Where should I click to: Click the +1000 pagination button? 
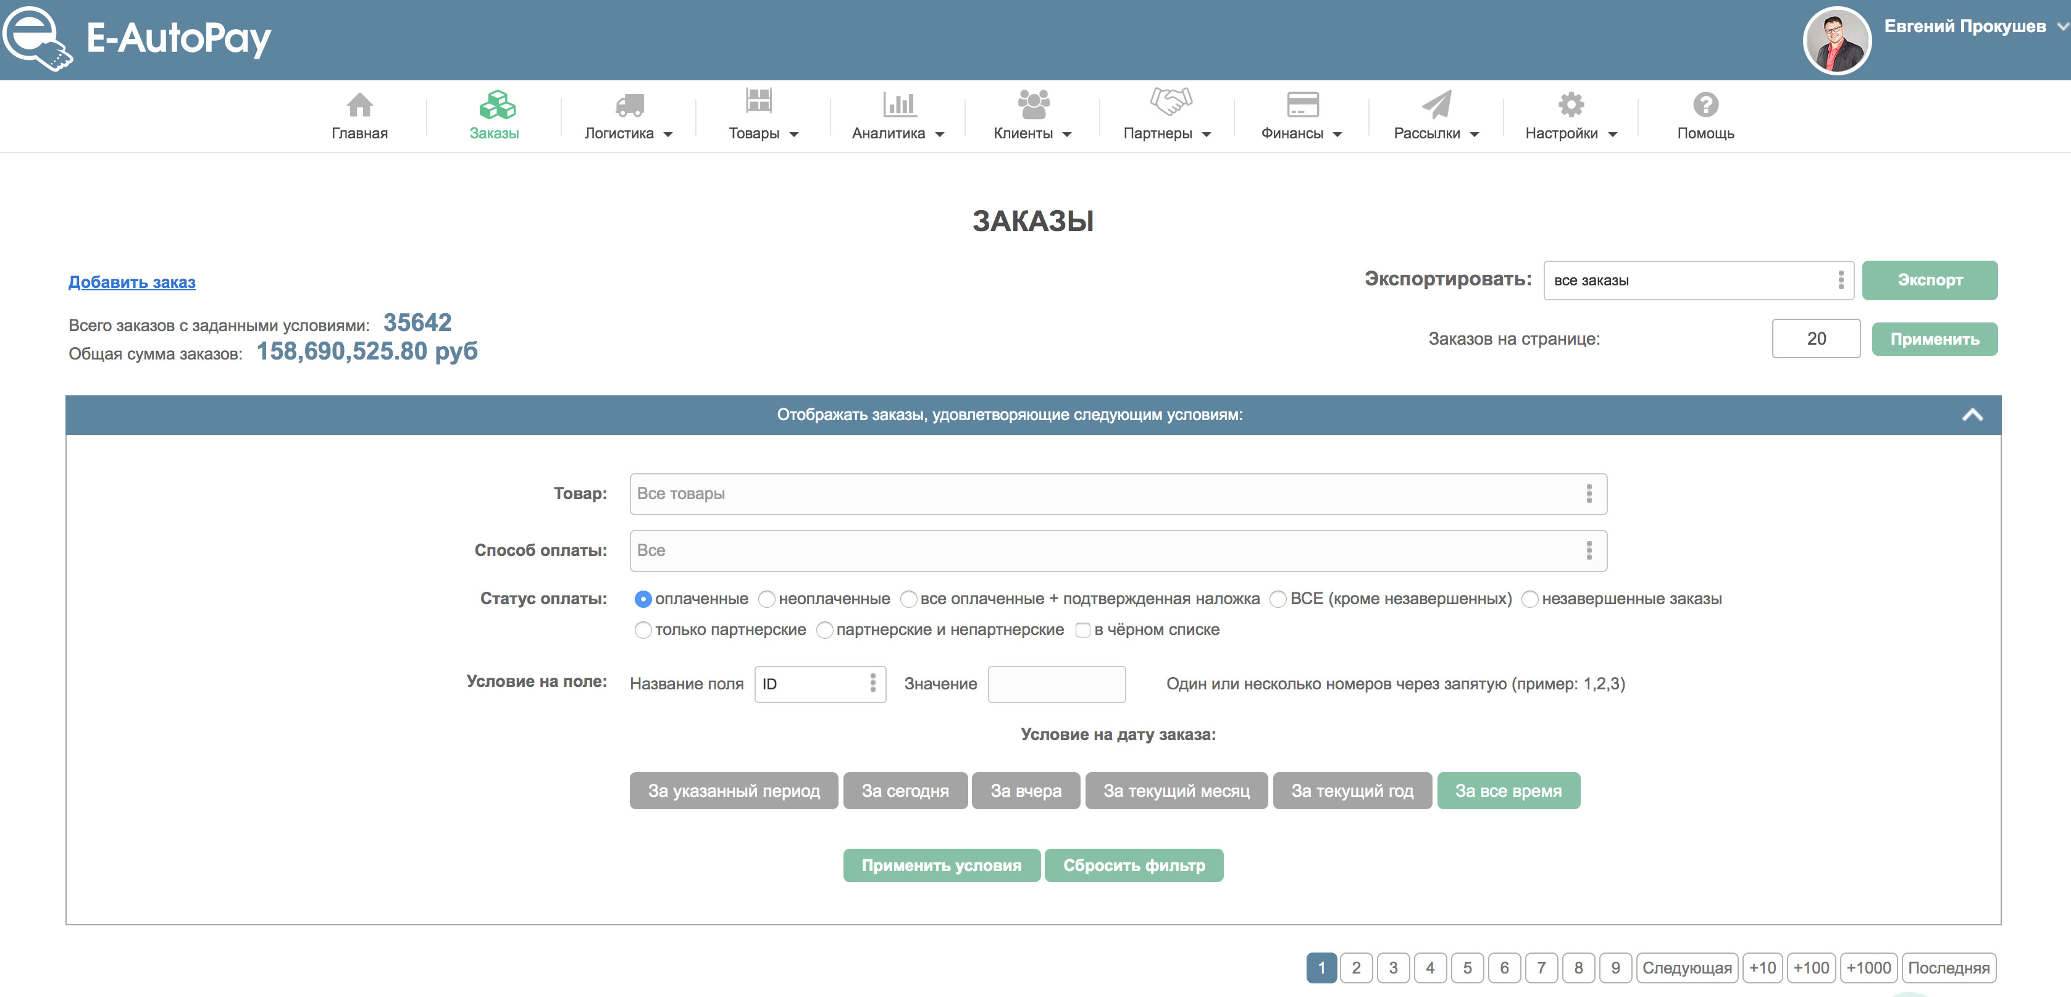1868,968
